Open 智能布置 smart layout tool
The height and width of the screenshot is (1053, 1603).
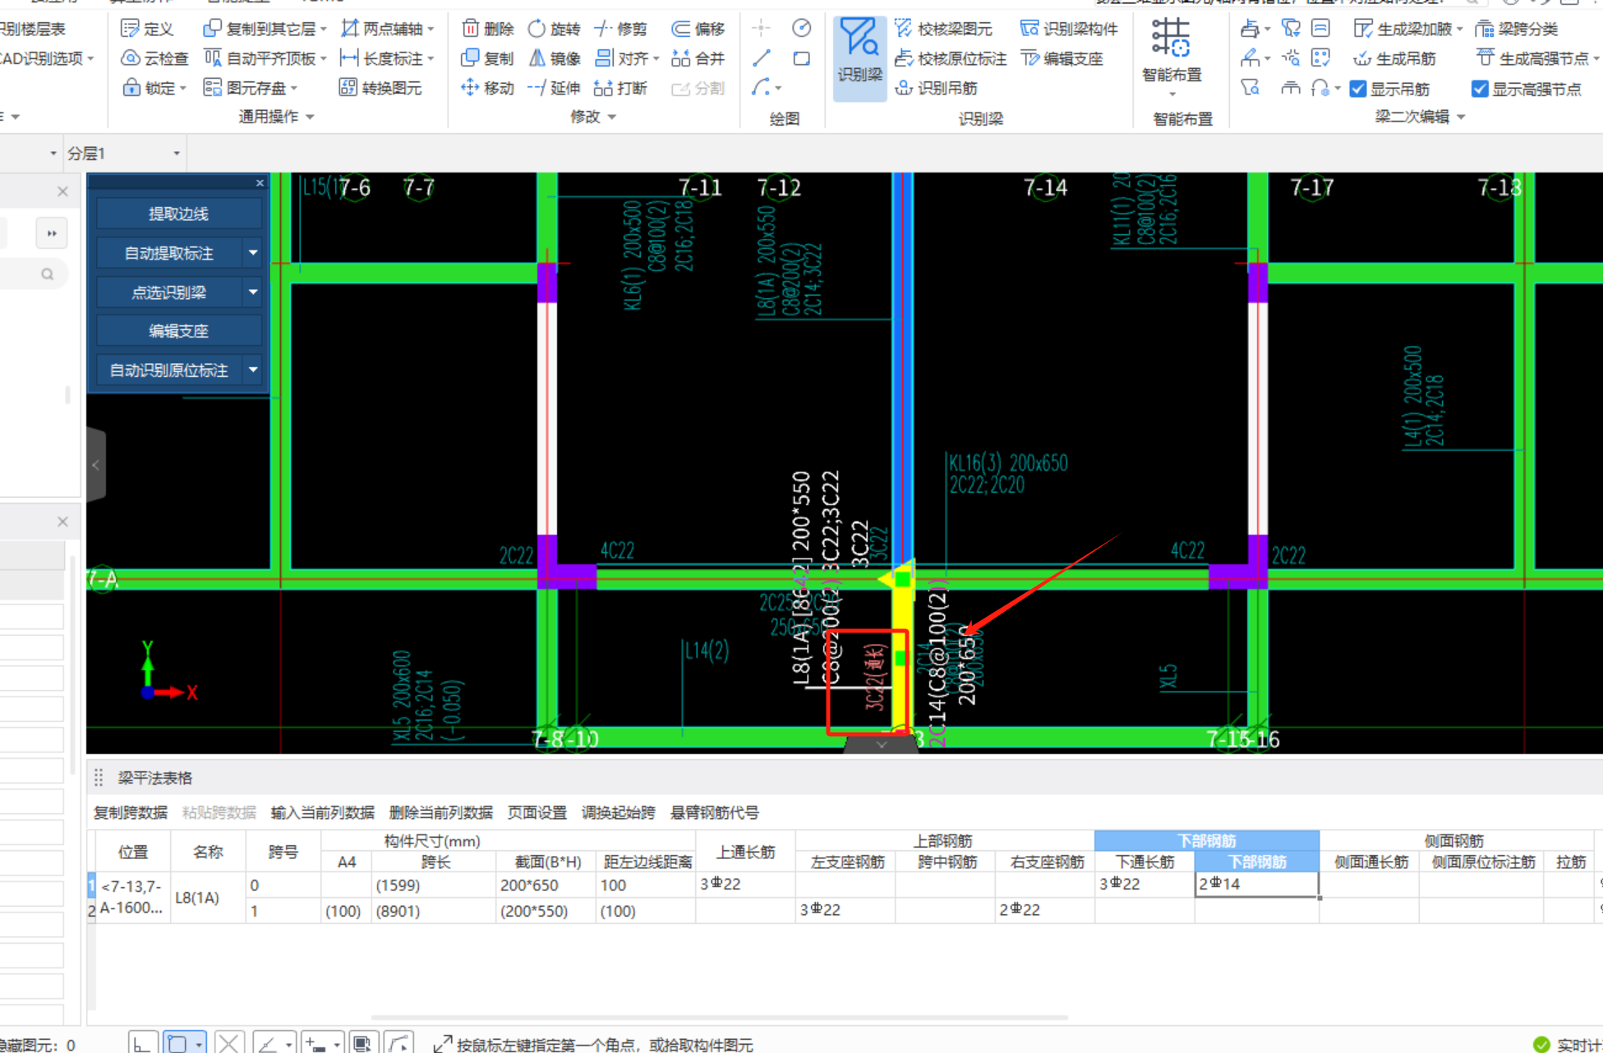click(x=1172, y=51)
